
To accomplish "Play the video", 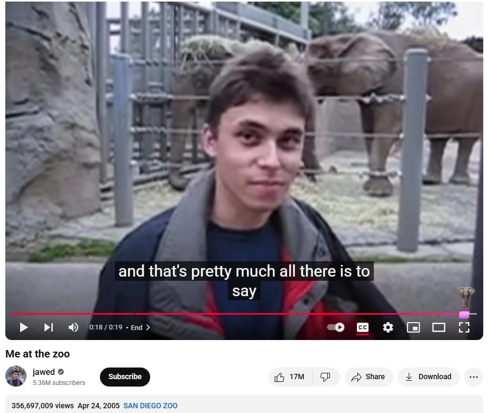I will pyautogui.click(x=24, y=327).
